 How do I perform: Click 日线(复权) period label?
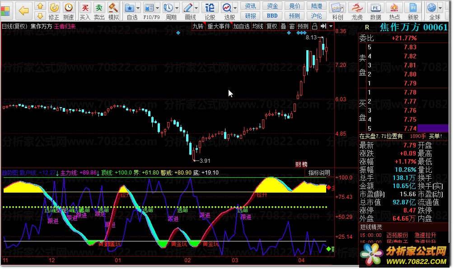pyautogui.click(x=14, y=26)
